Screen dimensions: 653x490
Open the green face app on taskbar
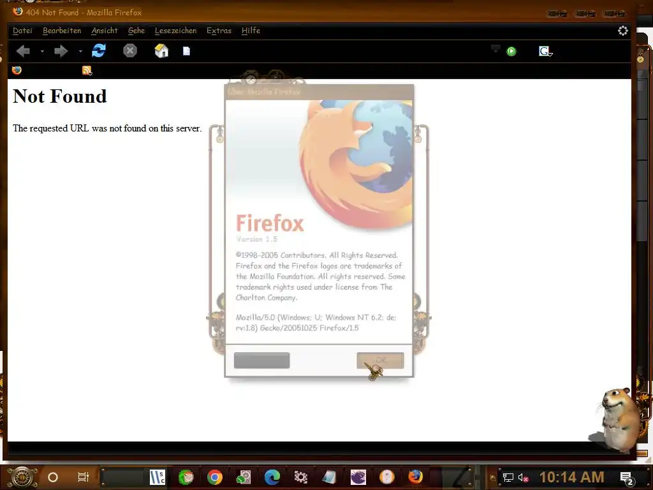pyautogui.click(x=186, y=477)
